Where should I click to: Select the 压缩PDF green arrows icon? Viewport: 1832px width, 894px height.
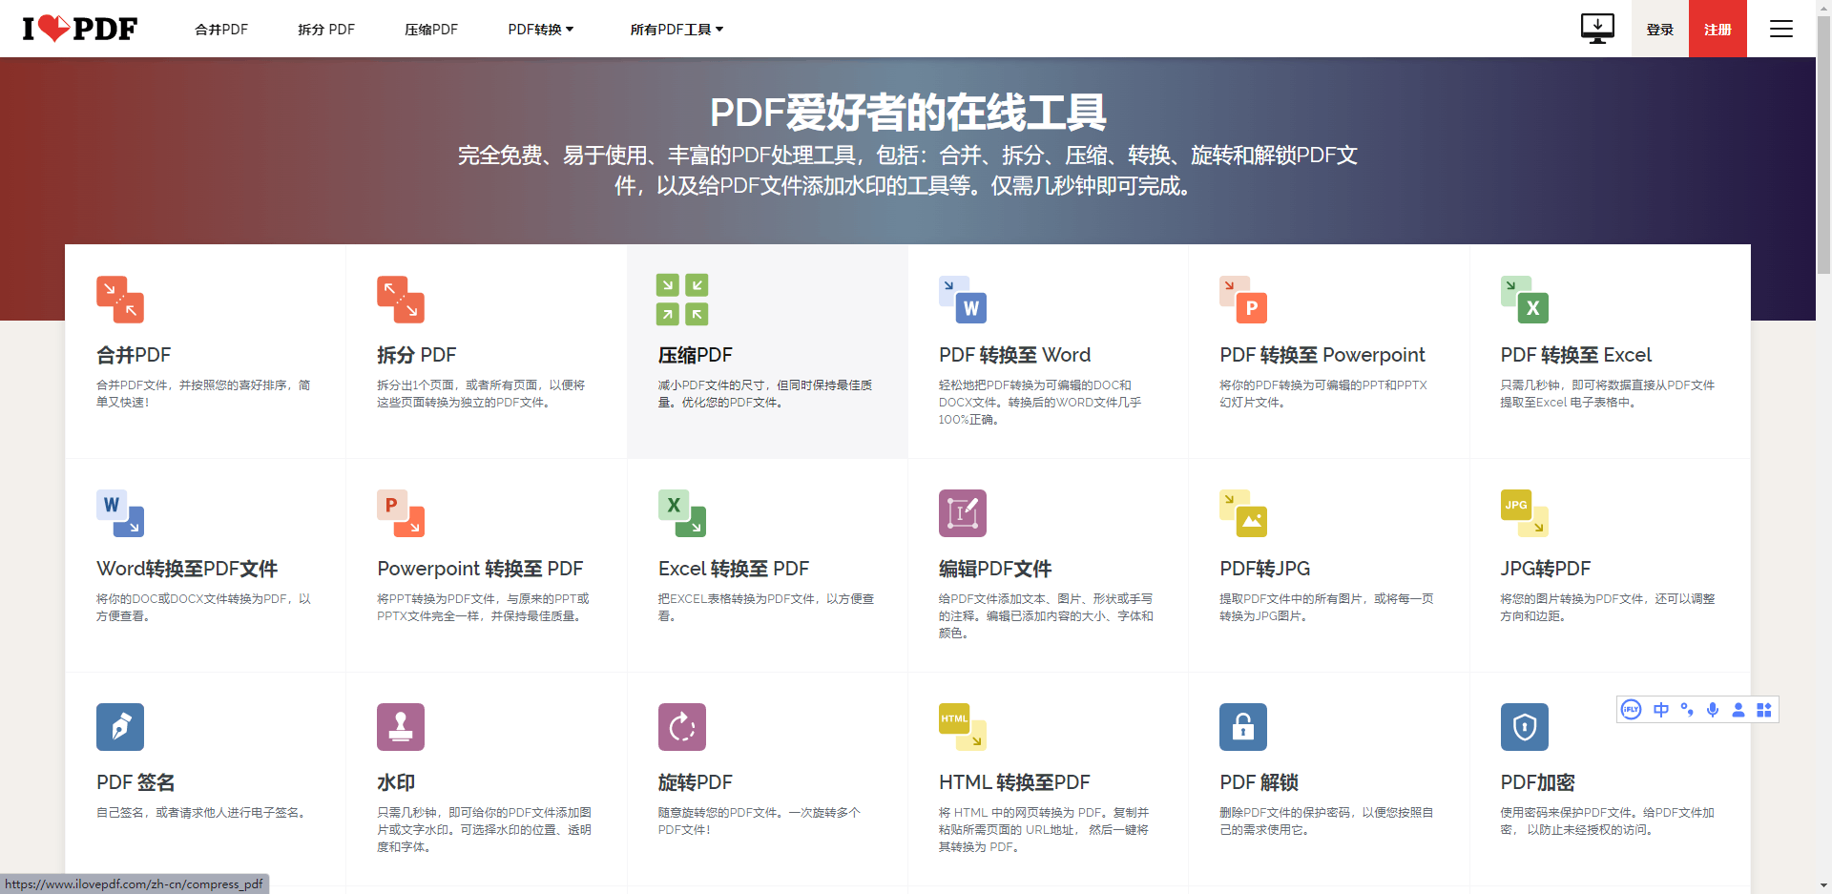pos(682,300)
